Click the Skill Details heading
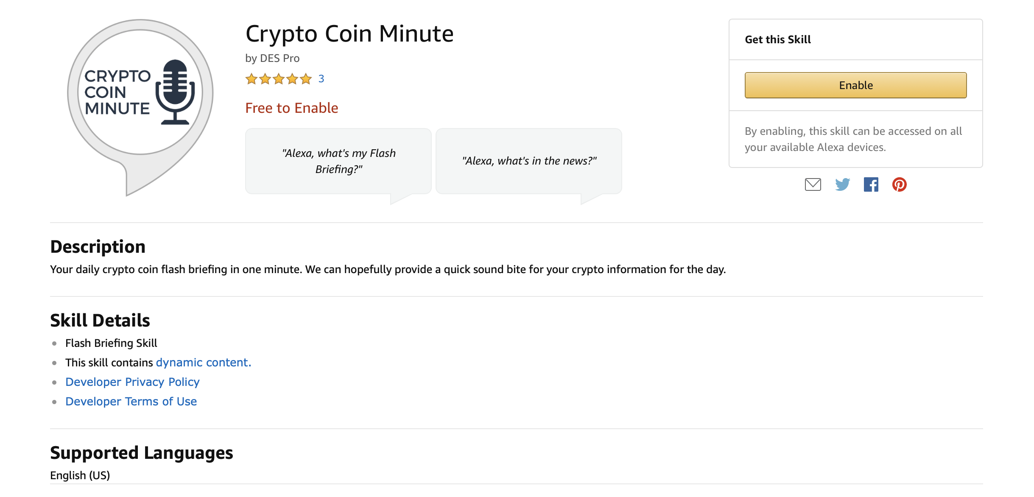The height and width of the screenshot is (497, 1034). coord(100,320)
